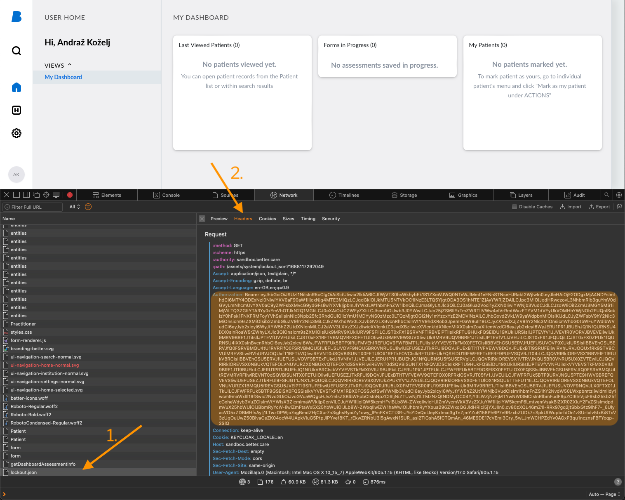Click the resource count icon
The width and height of the screenshot is (625, 500).
260,482
